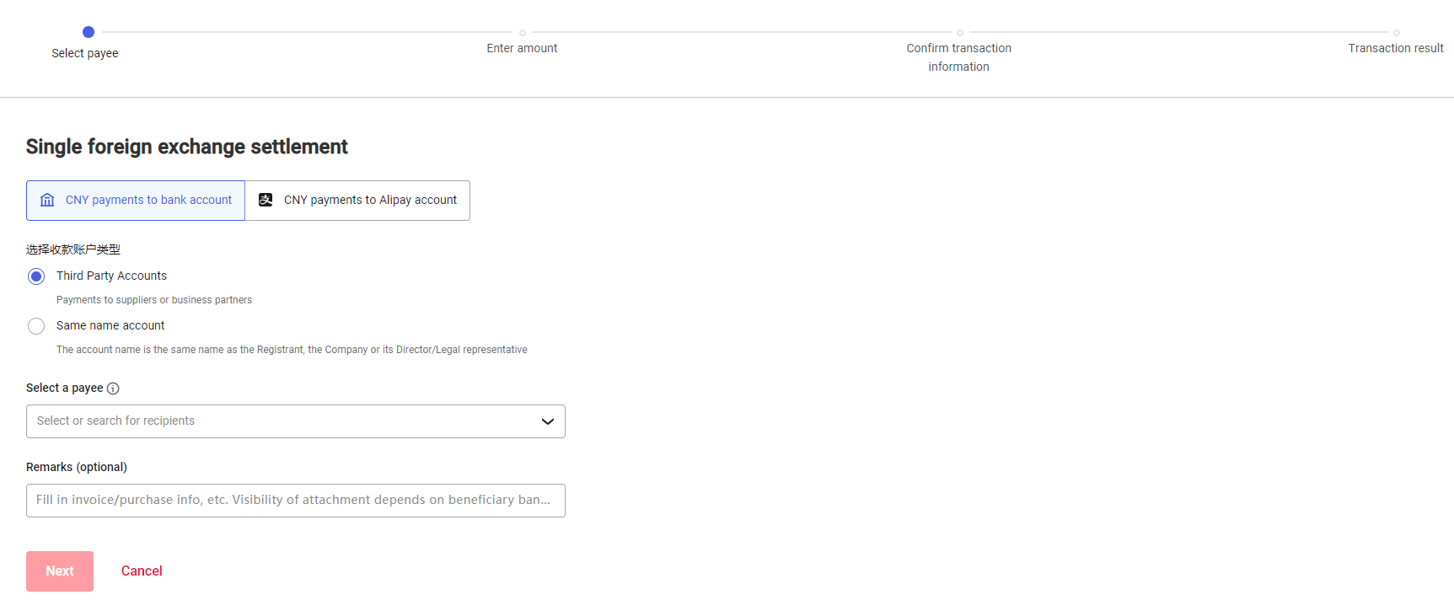Click the Cancel link

coord(142,571)
